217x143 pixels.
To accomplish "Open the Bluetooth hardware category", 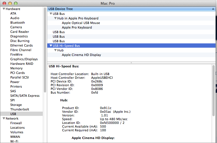I will click(17, 23).
